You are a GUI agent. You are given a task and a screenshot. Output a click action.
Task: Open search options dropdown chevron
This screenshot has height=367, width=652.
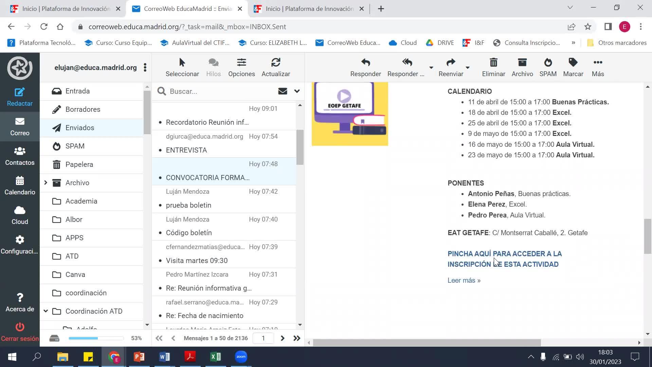(297, 91)
